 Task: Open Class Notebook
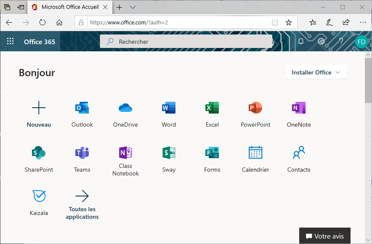[125, 161]
